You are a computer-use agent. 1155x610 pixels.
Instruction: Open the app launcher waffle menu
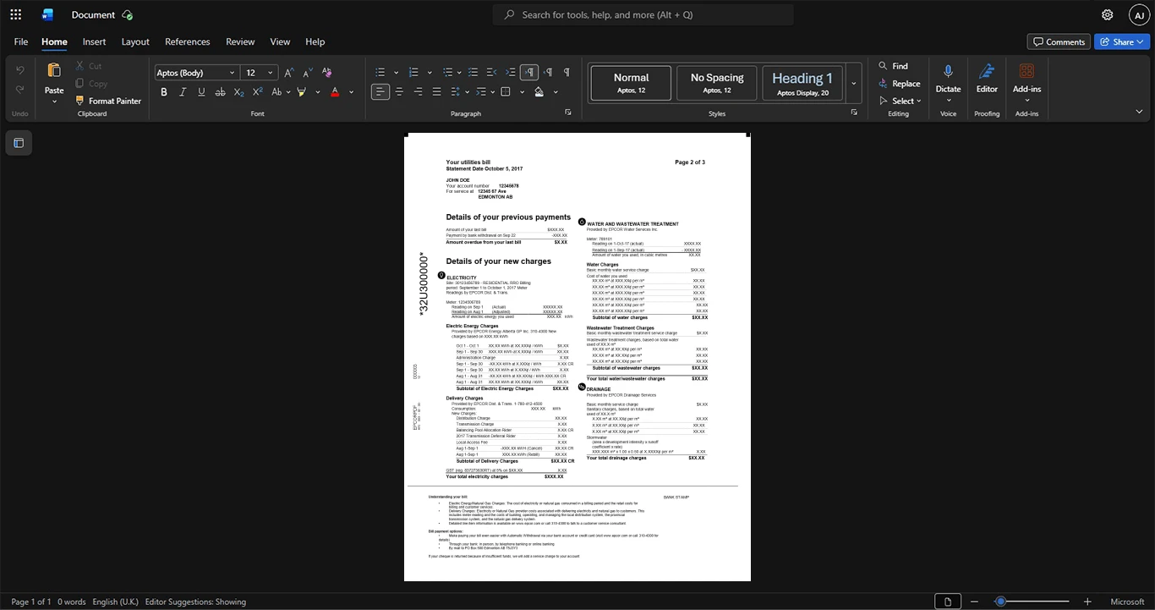coord(15,14)
